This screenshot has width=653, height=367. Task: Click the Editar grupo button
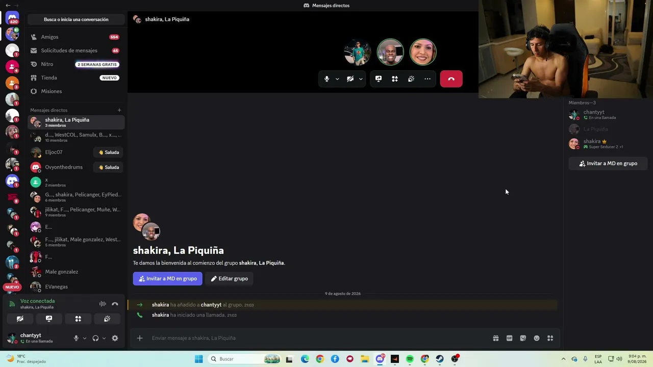pos(230,279)
